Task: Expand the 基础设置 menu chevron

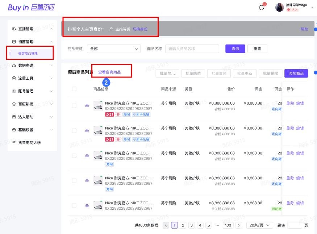Action: point(51,130)
